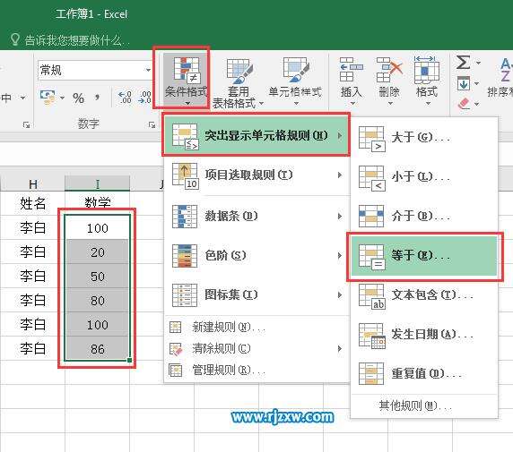Viewport: 513px width, 452px height.
Task: Open 数据条 data bars submenu
Action: [x=256, y=217]
